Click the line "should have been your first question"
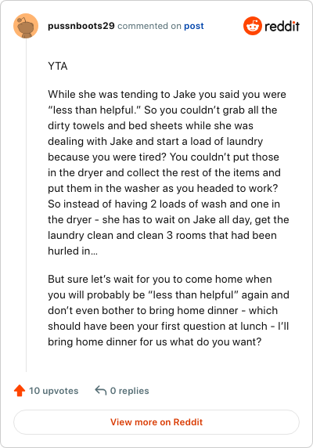This screenshot has height=448, width=313. 168,326
